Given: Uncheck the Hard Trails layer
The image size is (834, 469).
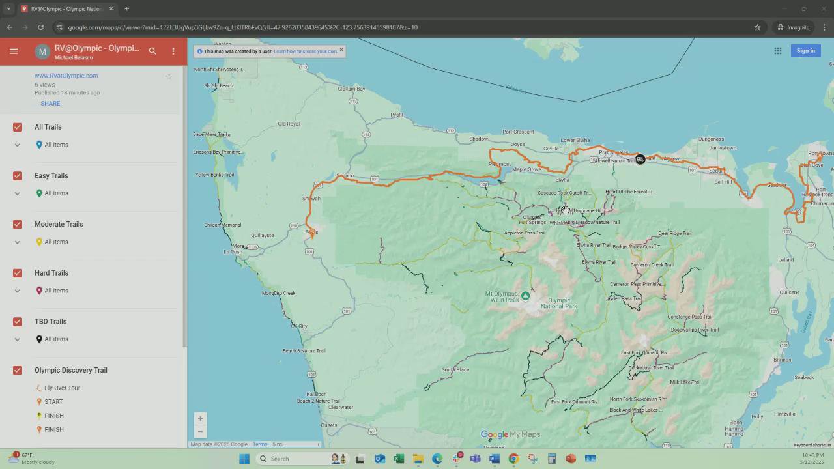Looking at the screenshot, I should 18,273.
